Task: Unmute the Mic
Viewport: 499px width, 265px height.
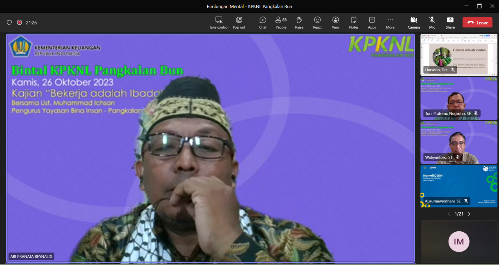Action: [432, 23]
